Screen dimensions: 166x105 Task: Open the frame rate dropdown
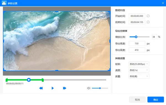tap(139, 64)
